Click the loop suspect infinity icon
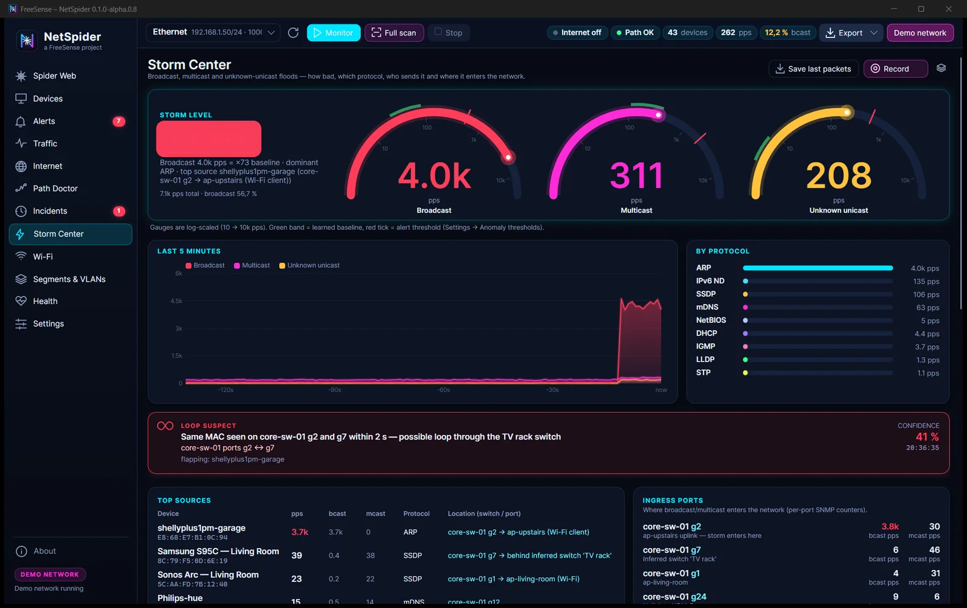 pos(165,426)
